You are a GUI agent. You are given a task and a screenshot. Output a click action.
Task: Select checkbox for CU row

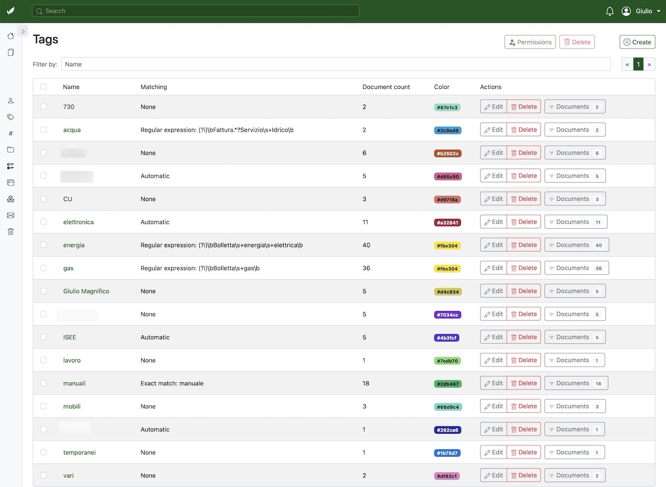pos(44,199)
